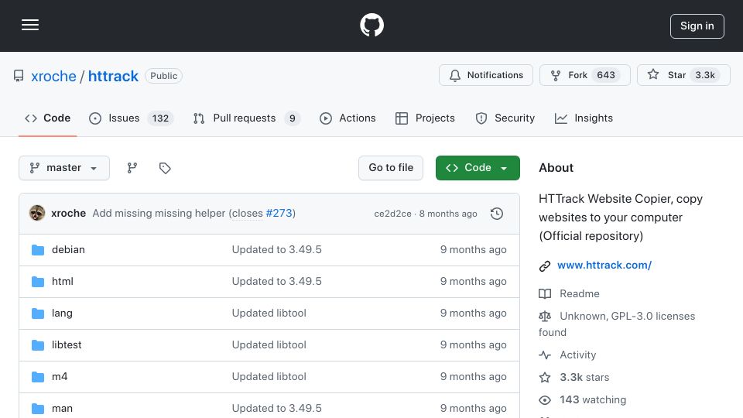Image resolution: width=743 pixels, height=418 pixels.
Task: Open 'Updated libtool' commit for libtest
Action: coord(269,345)
